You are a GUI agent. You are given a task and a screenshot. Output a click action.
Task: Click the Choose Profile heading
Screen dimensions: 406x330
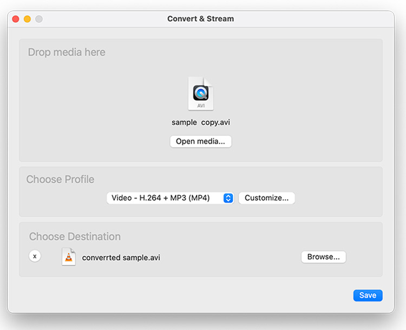click(60, 180)
